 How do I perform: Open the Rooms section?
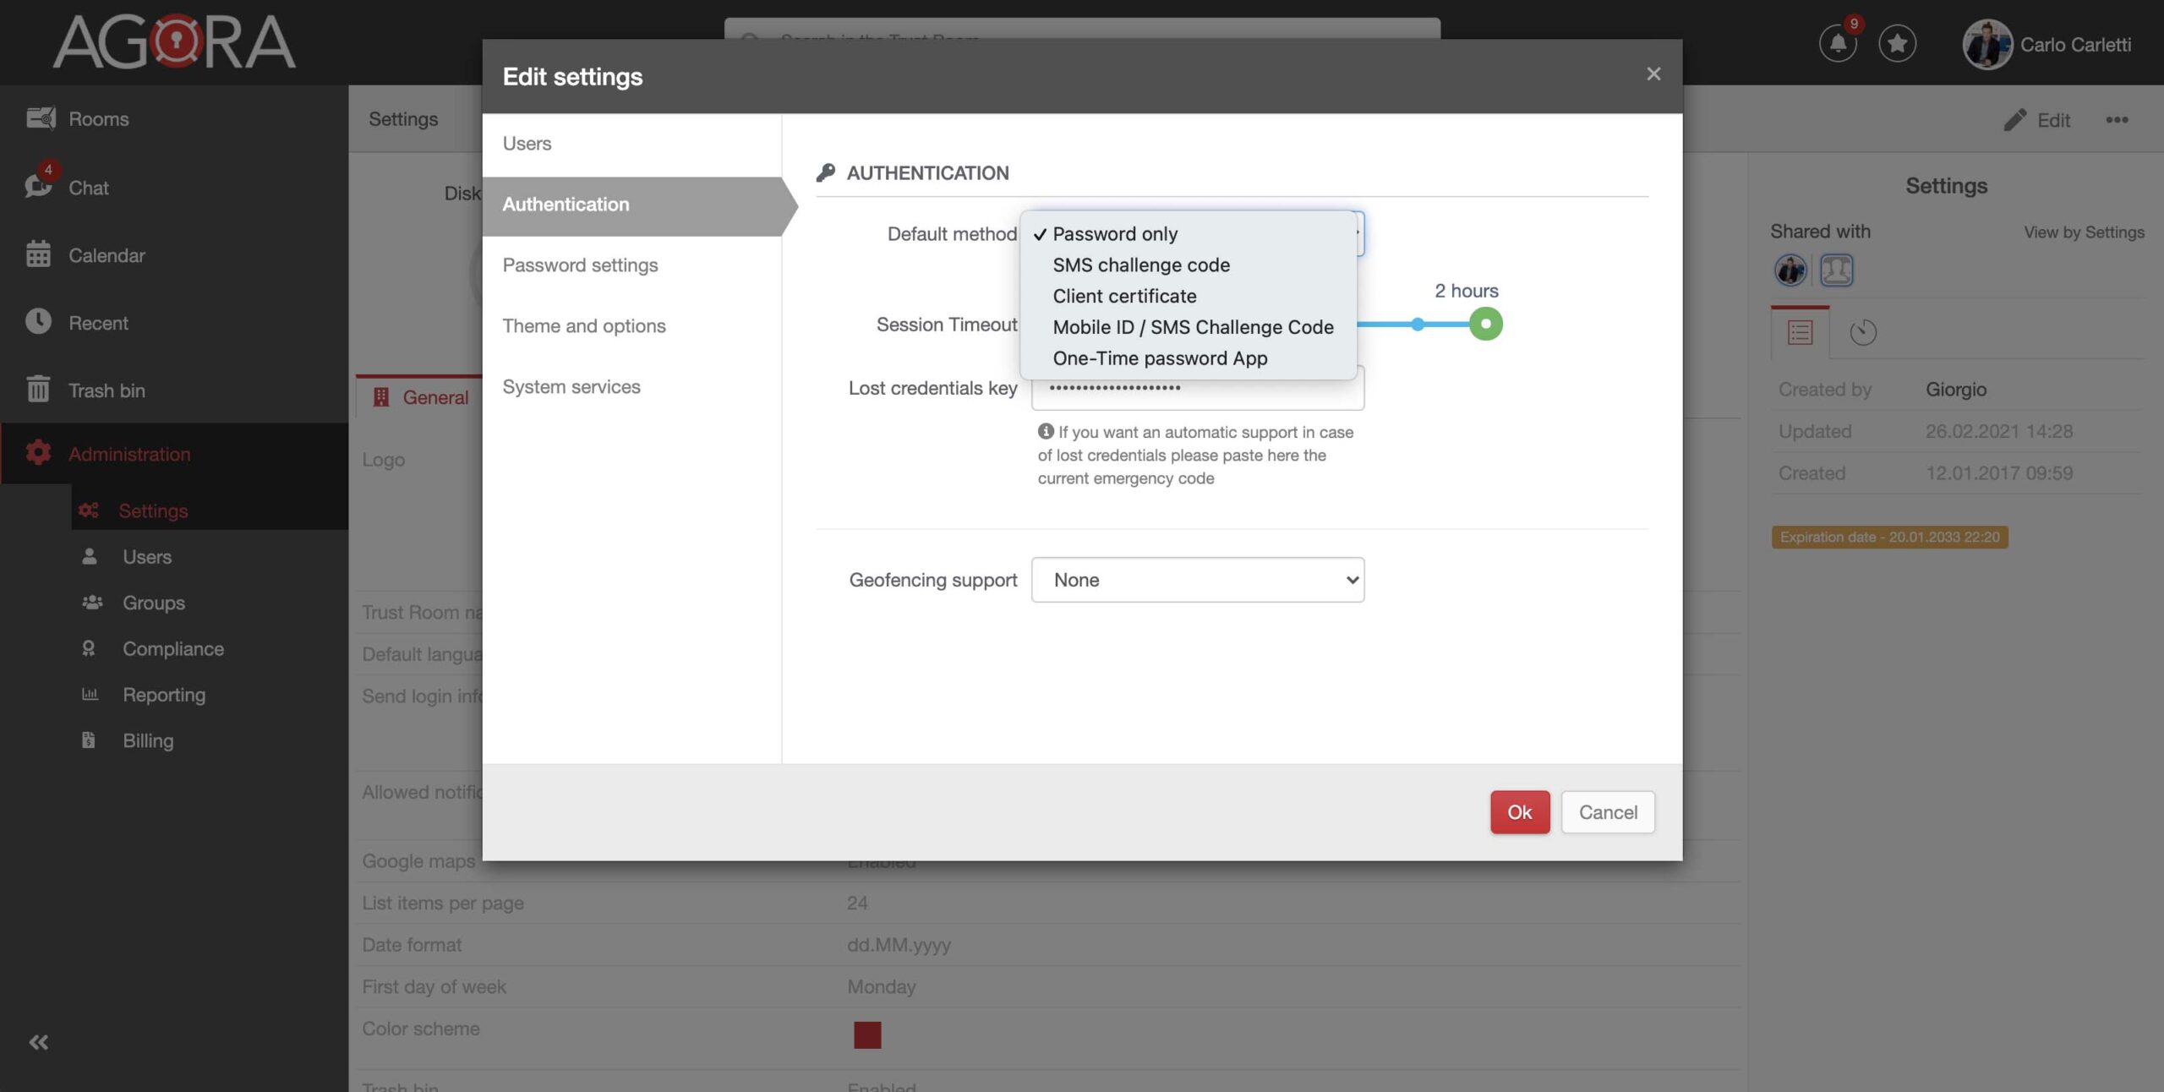coord(98,118)
